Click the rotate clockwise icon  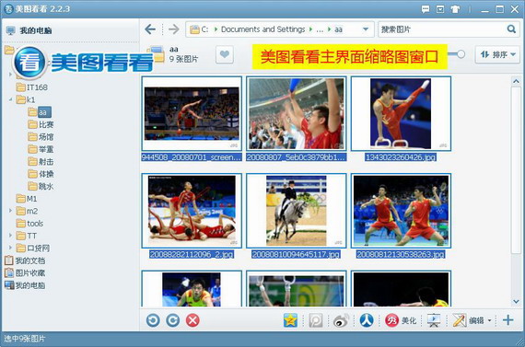tap(173, 320)
